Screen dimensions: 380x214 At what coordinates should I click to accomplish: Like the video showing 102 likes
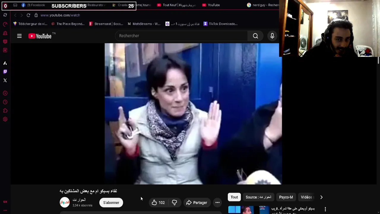coord(159,203)
